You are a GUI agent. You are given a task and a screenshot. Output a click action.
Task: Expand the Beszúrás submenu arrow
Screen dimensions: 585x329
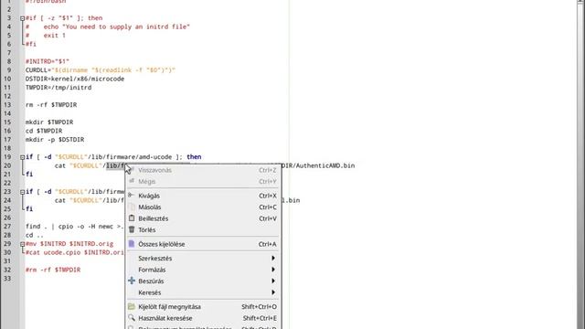tap(273, 281)
